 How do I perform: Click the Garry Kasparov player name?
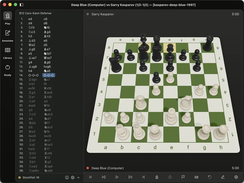click(x=103, y=14)
